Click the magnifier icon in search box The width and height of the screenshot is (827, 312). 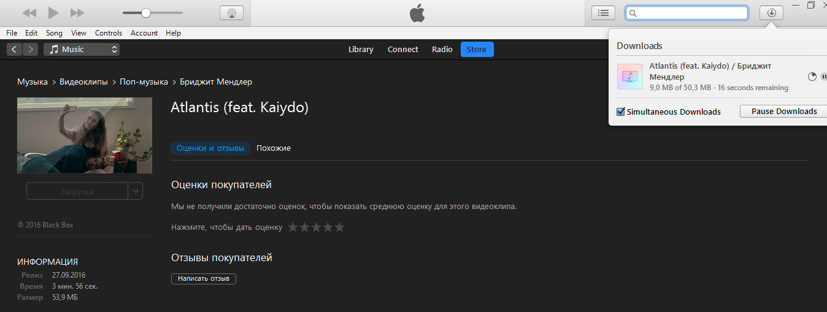coord(634,13)
